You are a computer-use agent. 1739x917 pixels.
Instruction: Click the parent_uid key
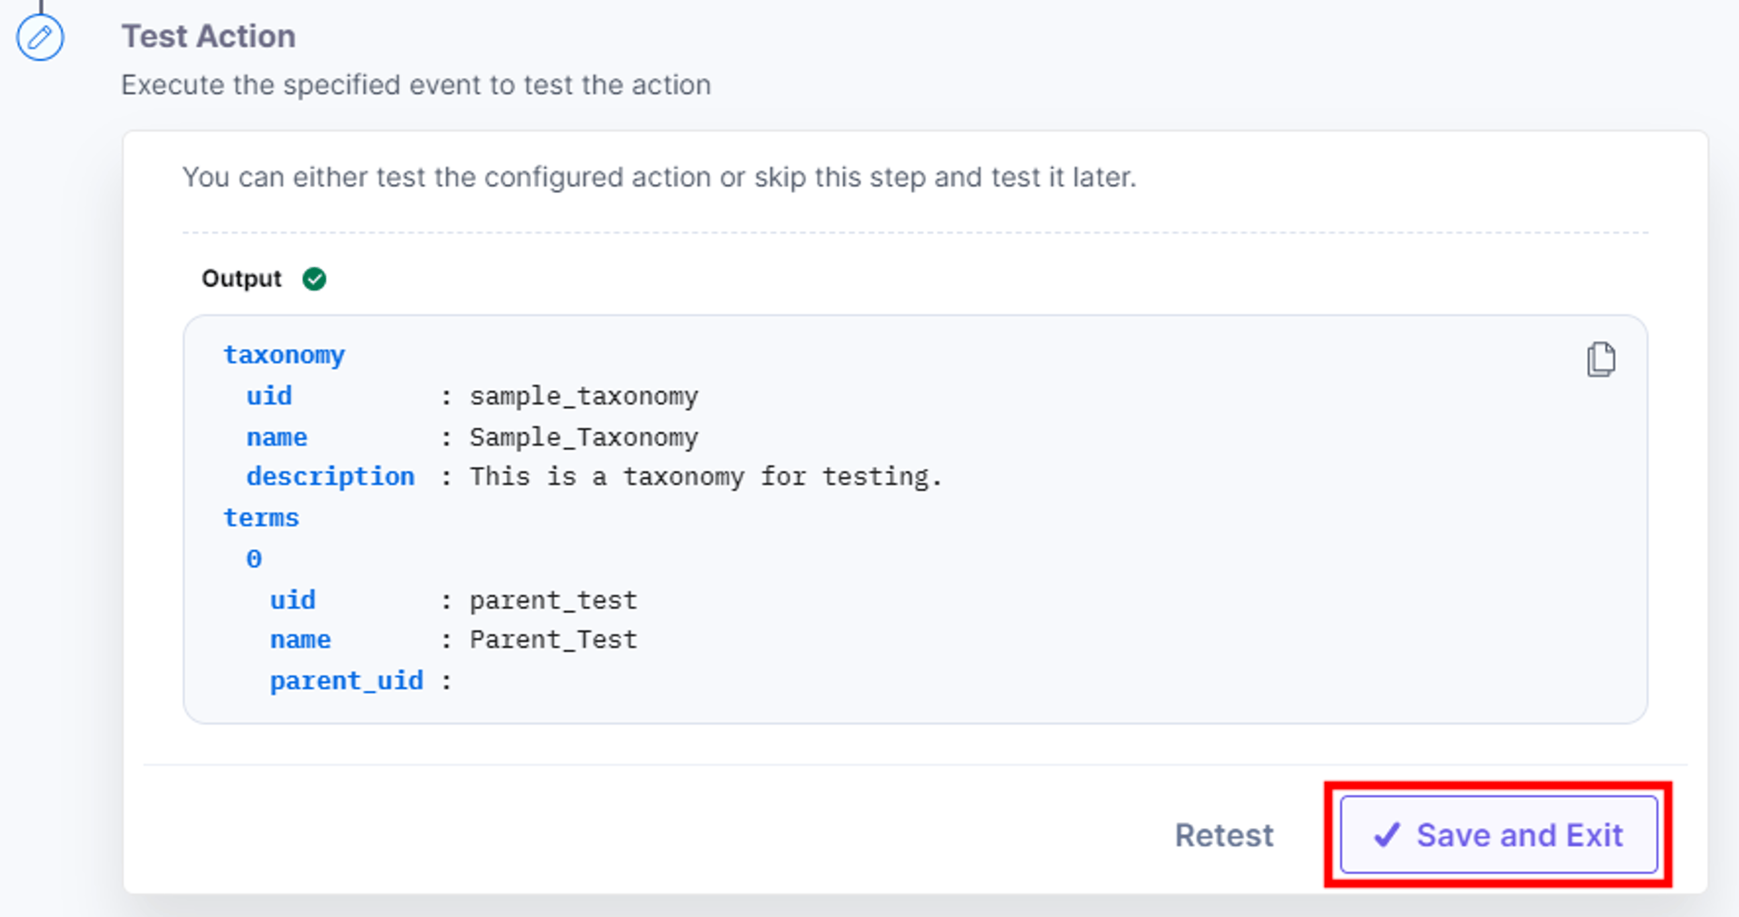(347, 681)
